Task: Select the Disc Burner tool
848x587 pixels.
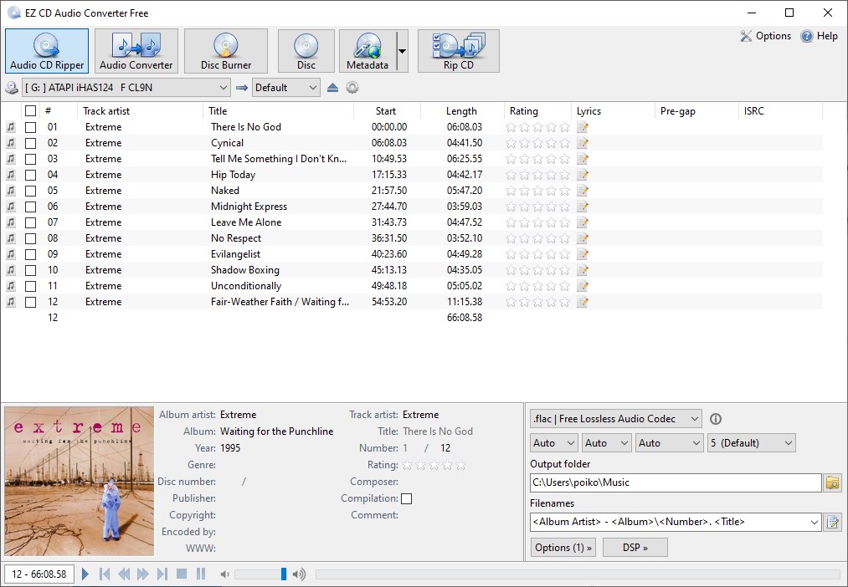Action: tap(225, 50)
